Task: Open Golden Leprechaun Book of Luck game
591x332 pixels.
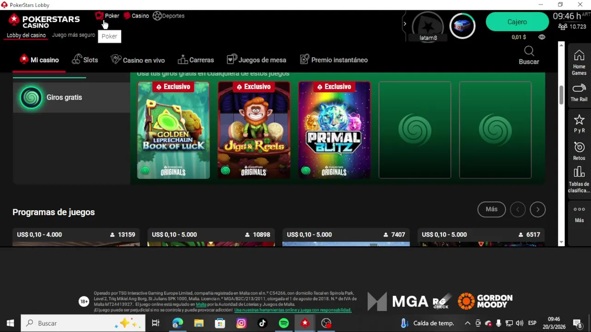Action: (x=173, y=130)
